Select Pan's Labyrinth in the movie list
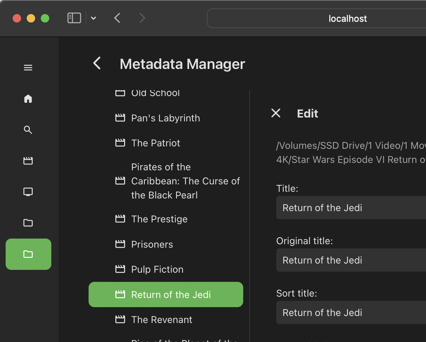 click(x=166, y=118)
